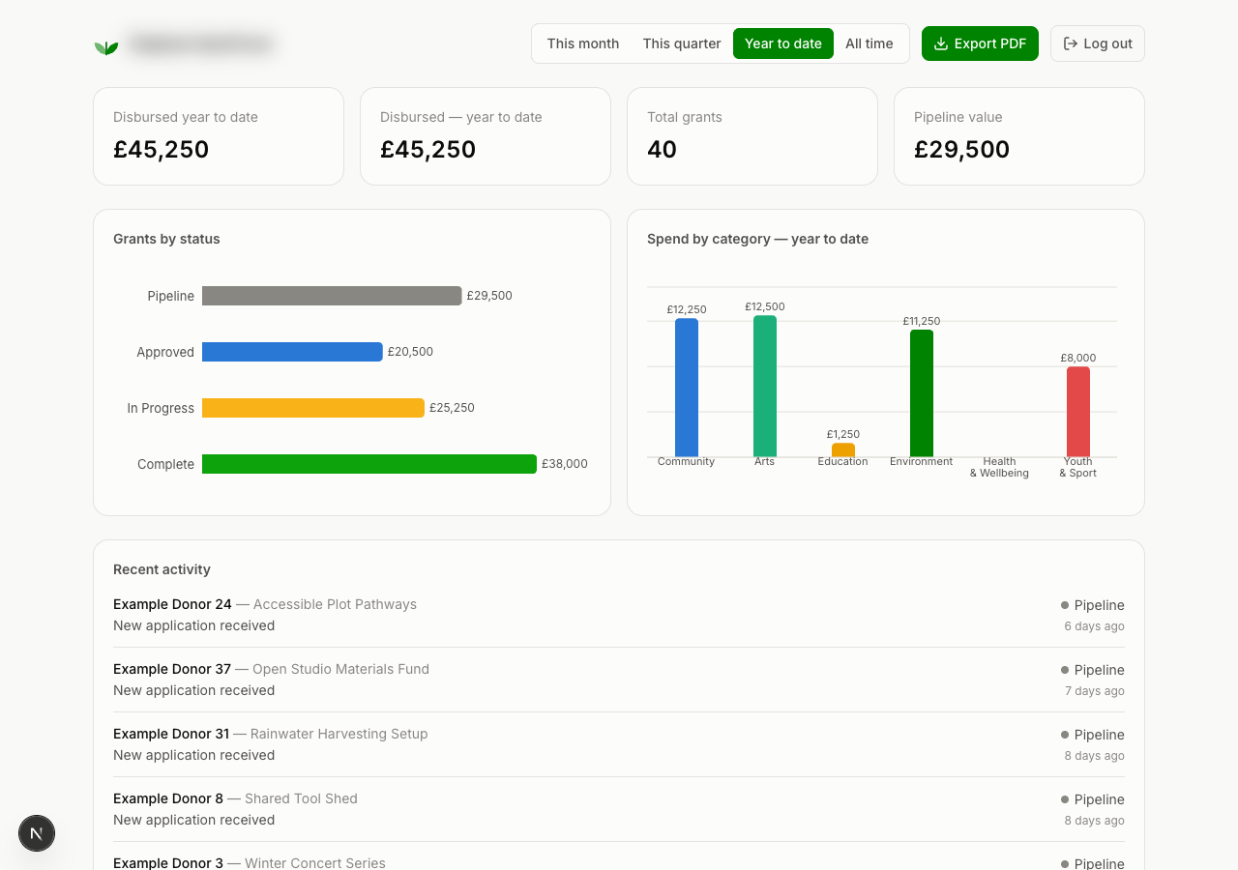Image resolution: width=1238 pixels, height=870 pixels.
Task: Click the Health & Wellbeing axis label
Action: click(999, 467)
